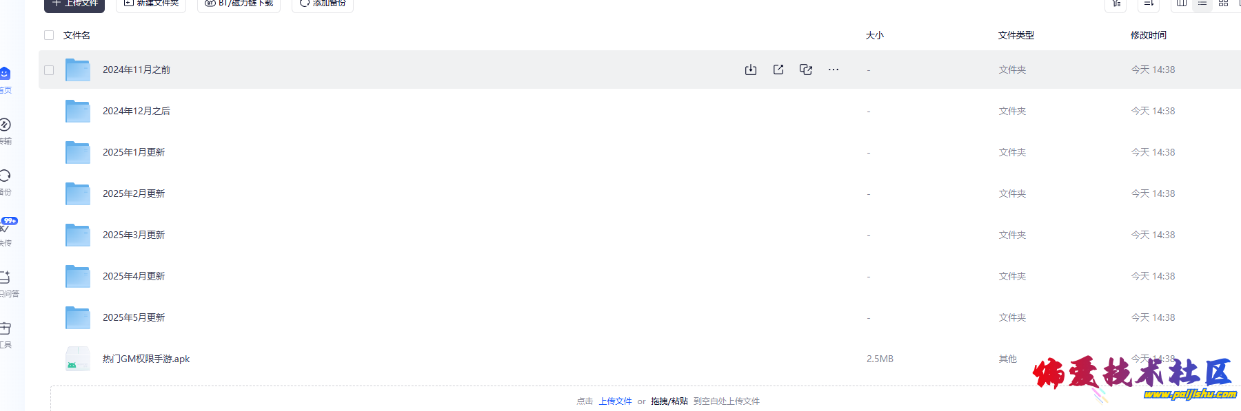Open folder name 2025年5月更新
Image resolution: width=1241 pixels, height=411 pixels.
[x=134, y=317]
